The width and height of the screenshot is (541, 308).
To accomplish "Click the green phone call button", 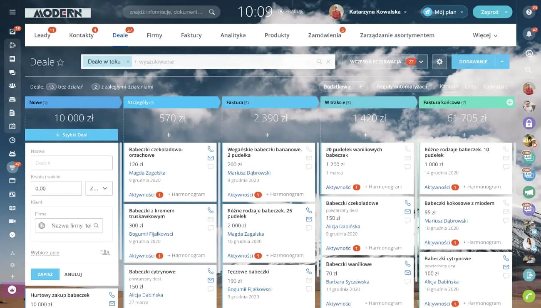I will [x=529, y=296].
